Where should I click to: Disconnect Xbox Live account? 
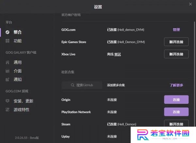pyautogui.click(x=176, y=54)
